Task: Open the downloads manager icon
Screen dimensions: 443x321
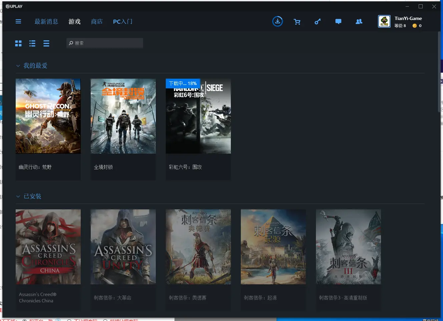Action: coord(278,21)
